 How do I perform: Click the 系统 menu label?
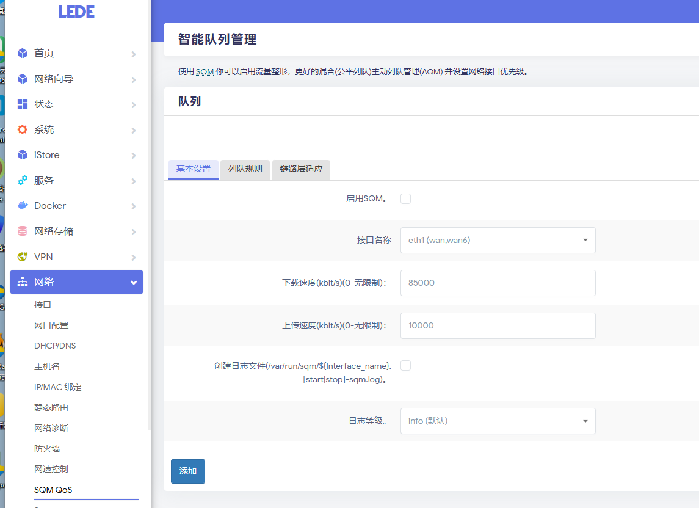(44, 129)
